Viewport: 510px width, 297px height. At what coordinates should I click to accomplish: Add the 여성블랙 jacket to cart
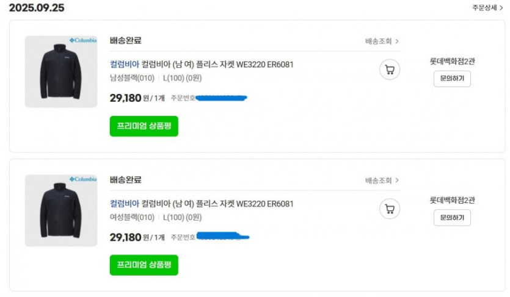[x=390, y=209]
